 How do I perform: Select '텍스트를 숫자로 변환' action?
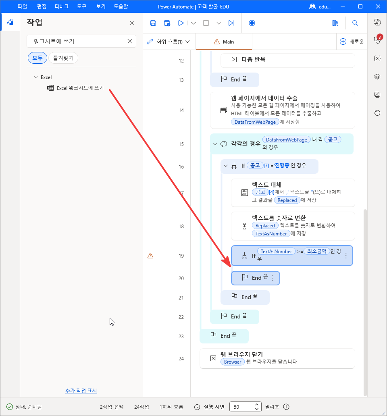pyautogui.click(x=293, y=226)
